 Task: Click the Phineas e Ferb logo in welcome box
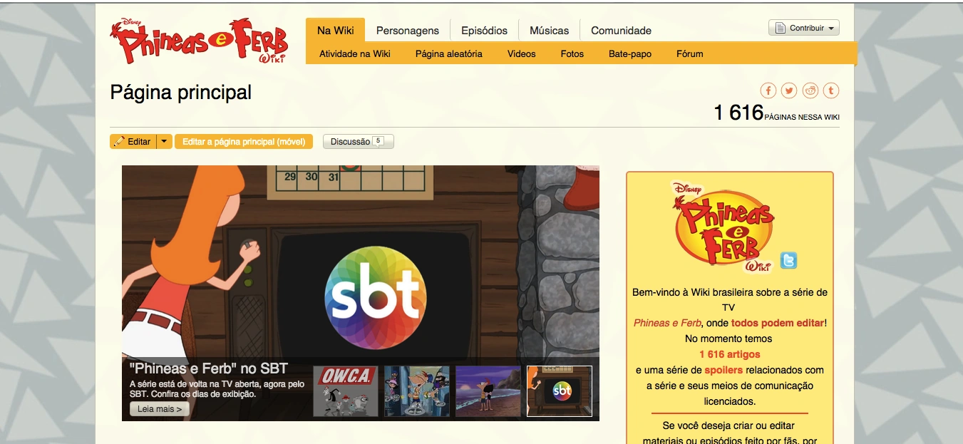[723, 227]
